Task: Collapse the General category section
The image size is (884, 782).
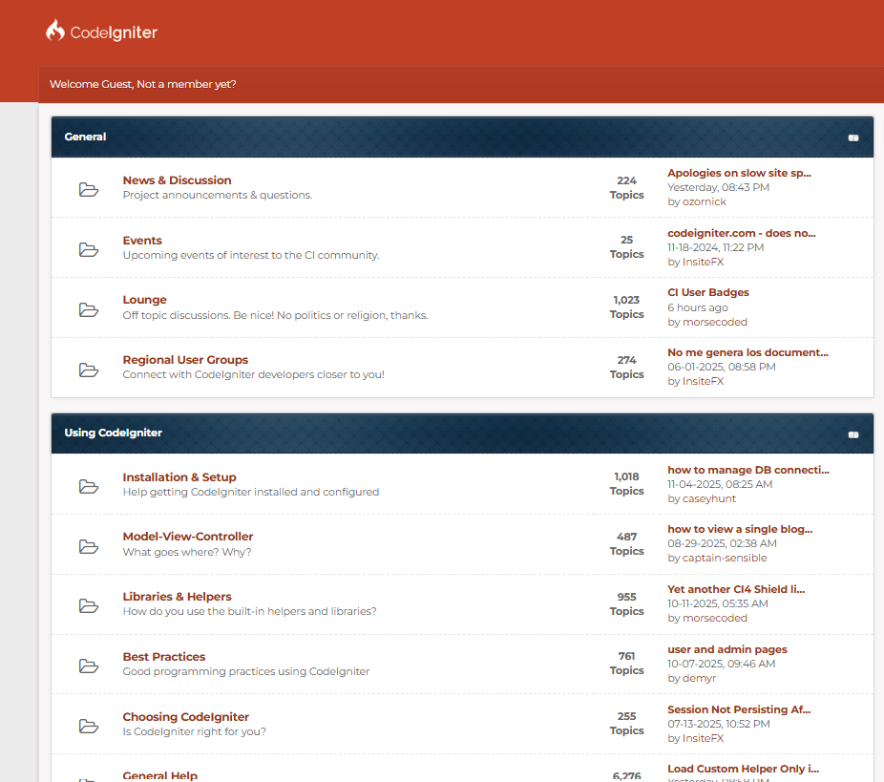Action: click(x=853, y=137)
